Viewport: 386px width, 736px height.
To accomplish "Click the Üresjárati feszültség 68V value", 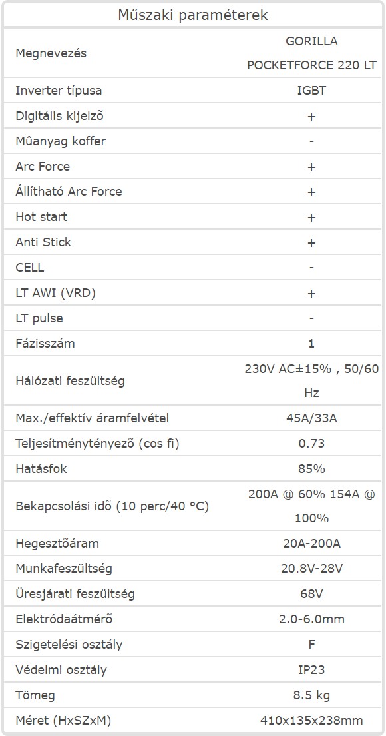I will pyautogui.click(x=311, y=595).
